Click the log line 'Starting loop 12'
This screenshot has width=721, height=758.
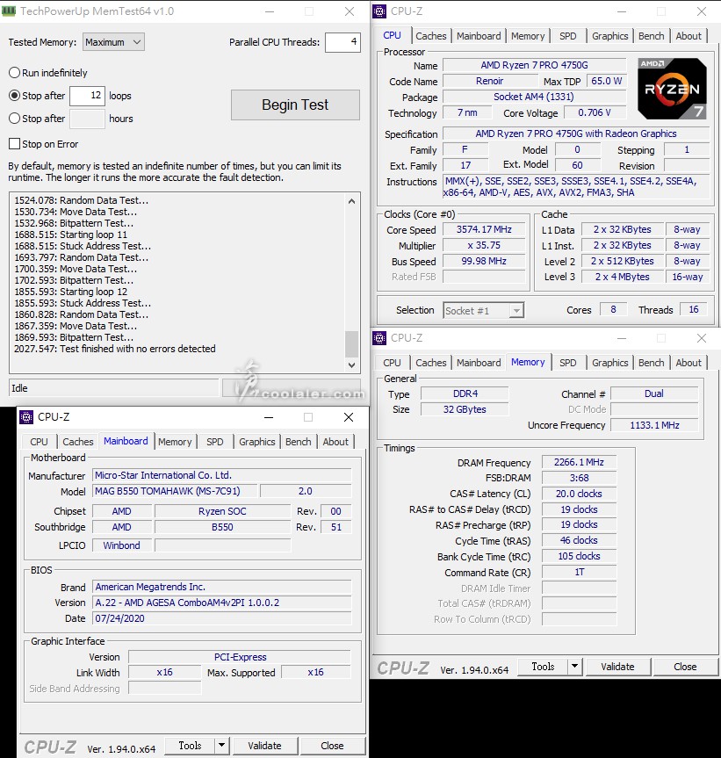point(93,292)
